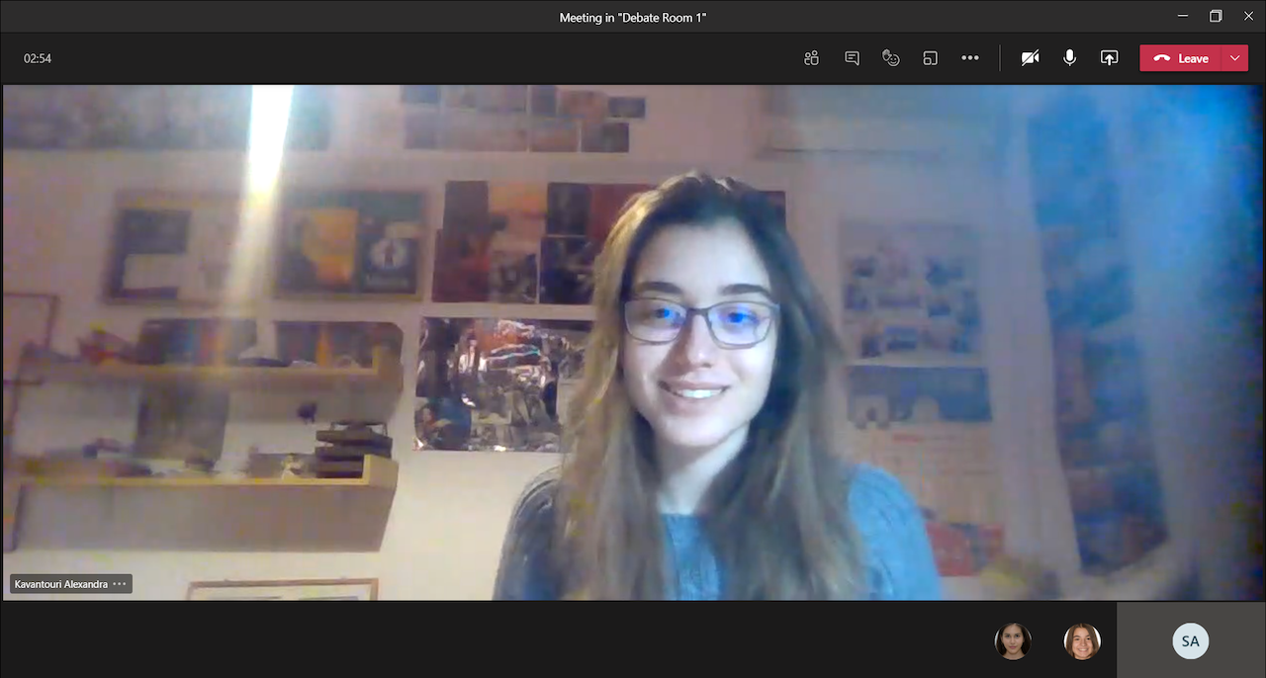Restore down the meeting window
The height and width of the screenshot is (678, 1266).
[1216, 16]
